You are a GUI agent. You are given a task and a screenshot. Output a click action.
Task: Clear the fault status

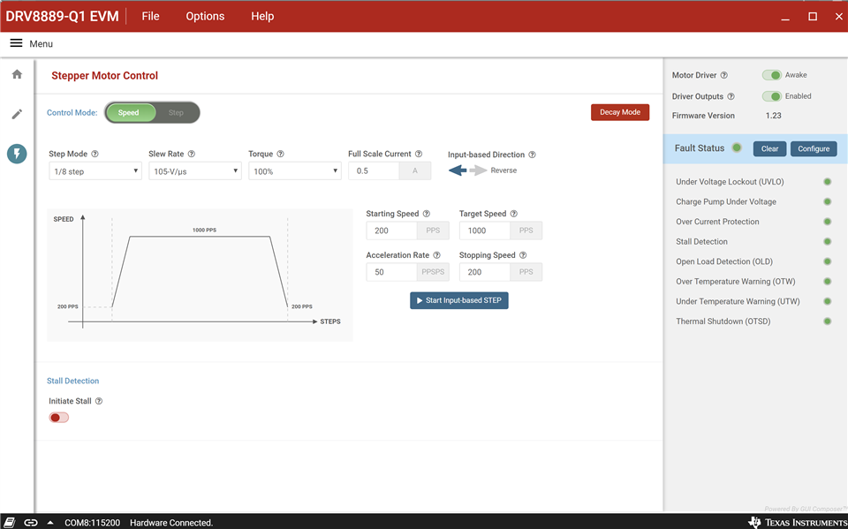coord(769,148)
